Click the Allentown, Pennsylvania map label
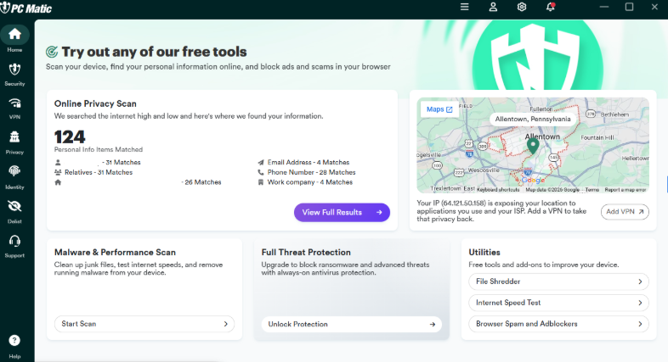The image size is (668, 362). pos(533,119)
